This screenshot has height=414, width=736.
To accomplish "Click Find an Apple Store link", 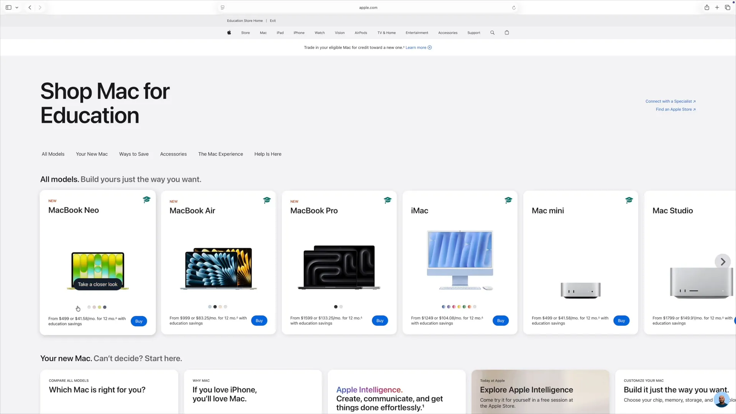I will [x=675, y=110].
